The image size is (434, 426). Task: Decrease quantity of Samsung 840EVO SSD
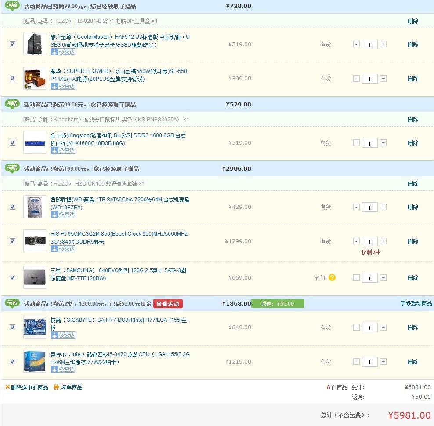[x=357, y=278]
